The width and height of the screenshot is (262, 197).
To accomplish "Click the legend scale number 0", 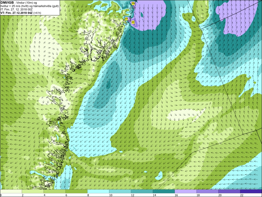I will point(1,195).
